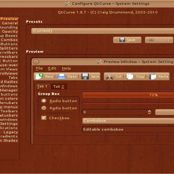Click the Preview Window title tools icon

tap(99, 62)
